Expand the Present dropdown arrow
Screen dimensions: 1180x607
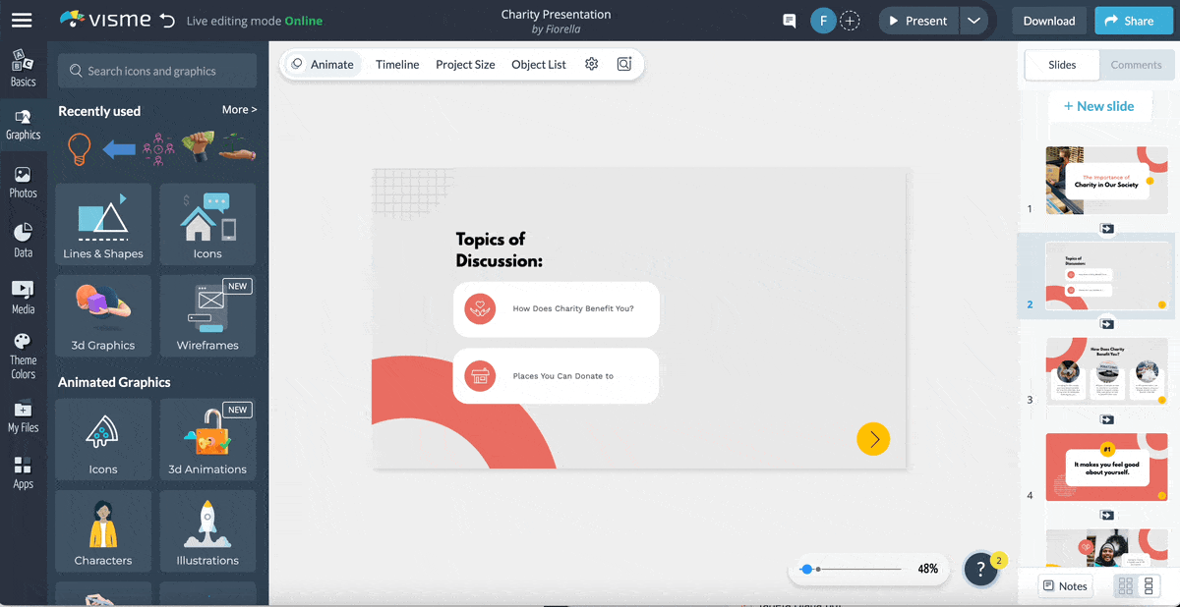point(973,21)
